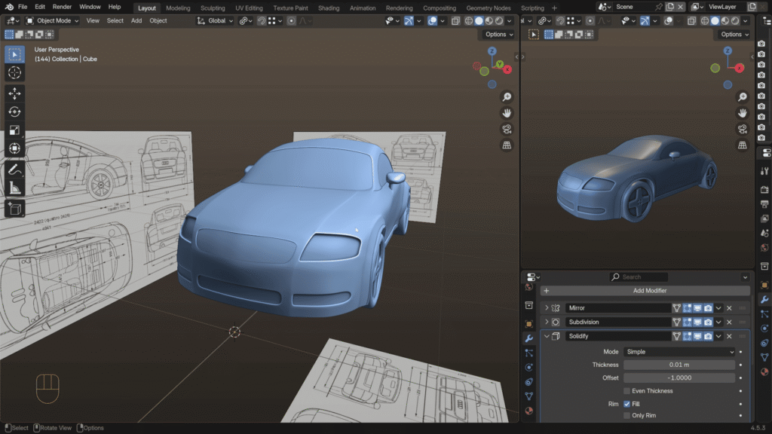The height and width of the screenshot is (434, 772).
Task: Open the Solidify Mode dropdown set to Simple
Action: [679, 352]
